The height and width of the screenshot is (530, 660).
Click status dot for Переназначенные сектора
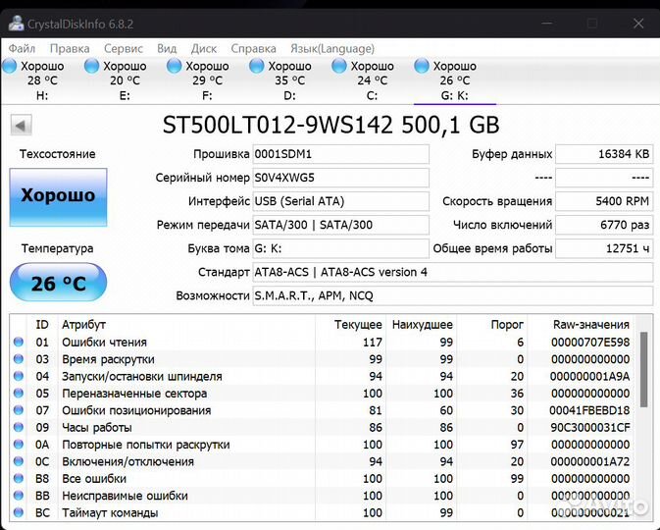click(x=18, y=393)
